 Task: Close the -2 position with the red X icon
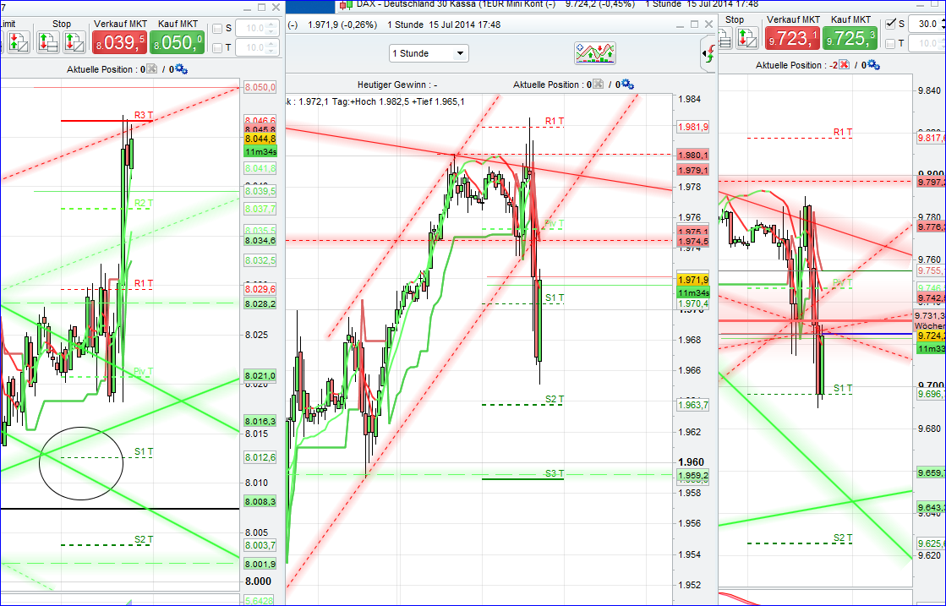tap(843, 64)
